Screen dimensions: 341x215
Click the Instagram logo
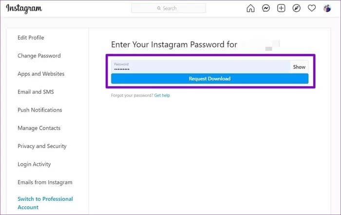(x=24, y=9)
